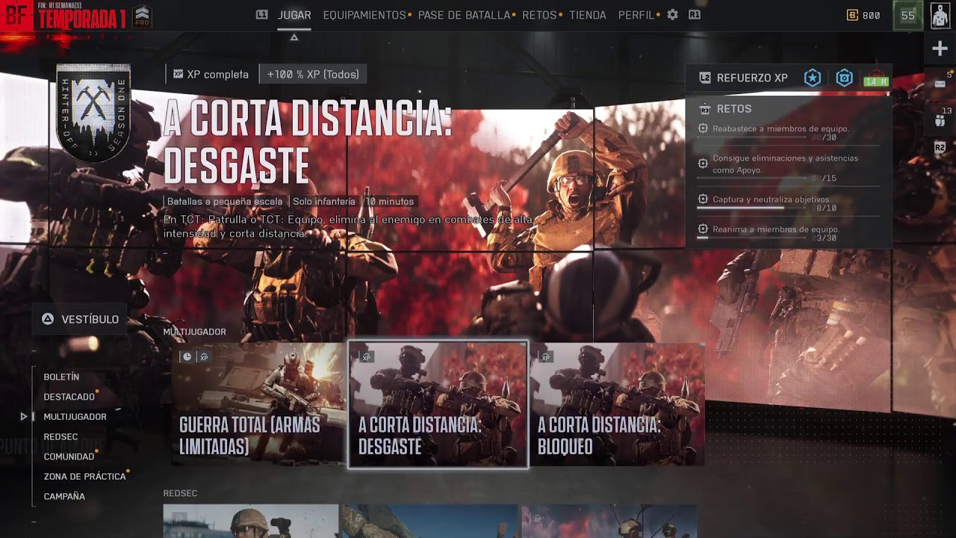Click the Reanima a miembros progress bar
Screen dimensions: 956x538
tap(751, 238)
